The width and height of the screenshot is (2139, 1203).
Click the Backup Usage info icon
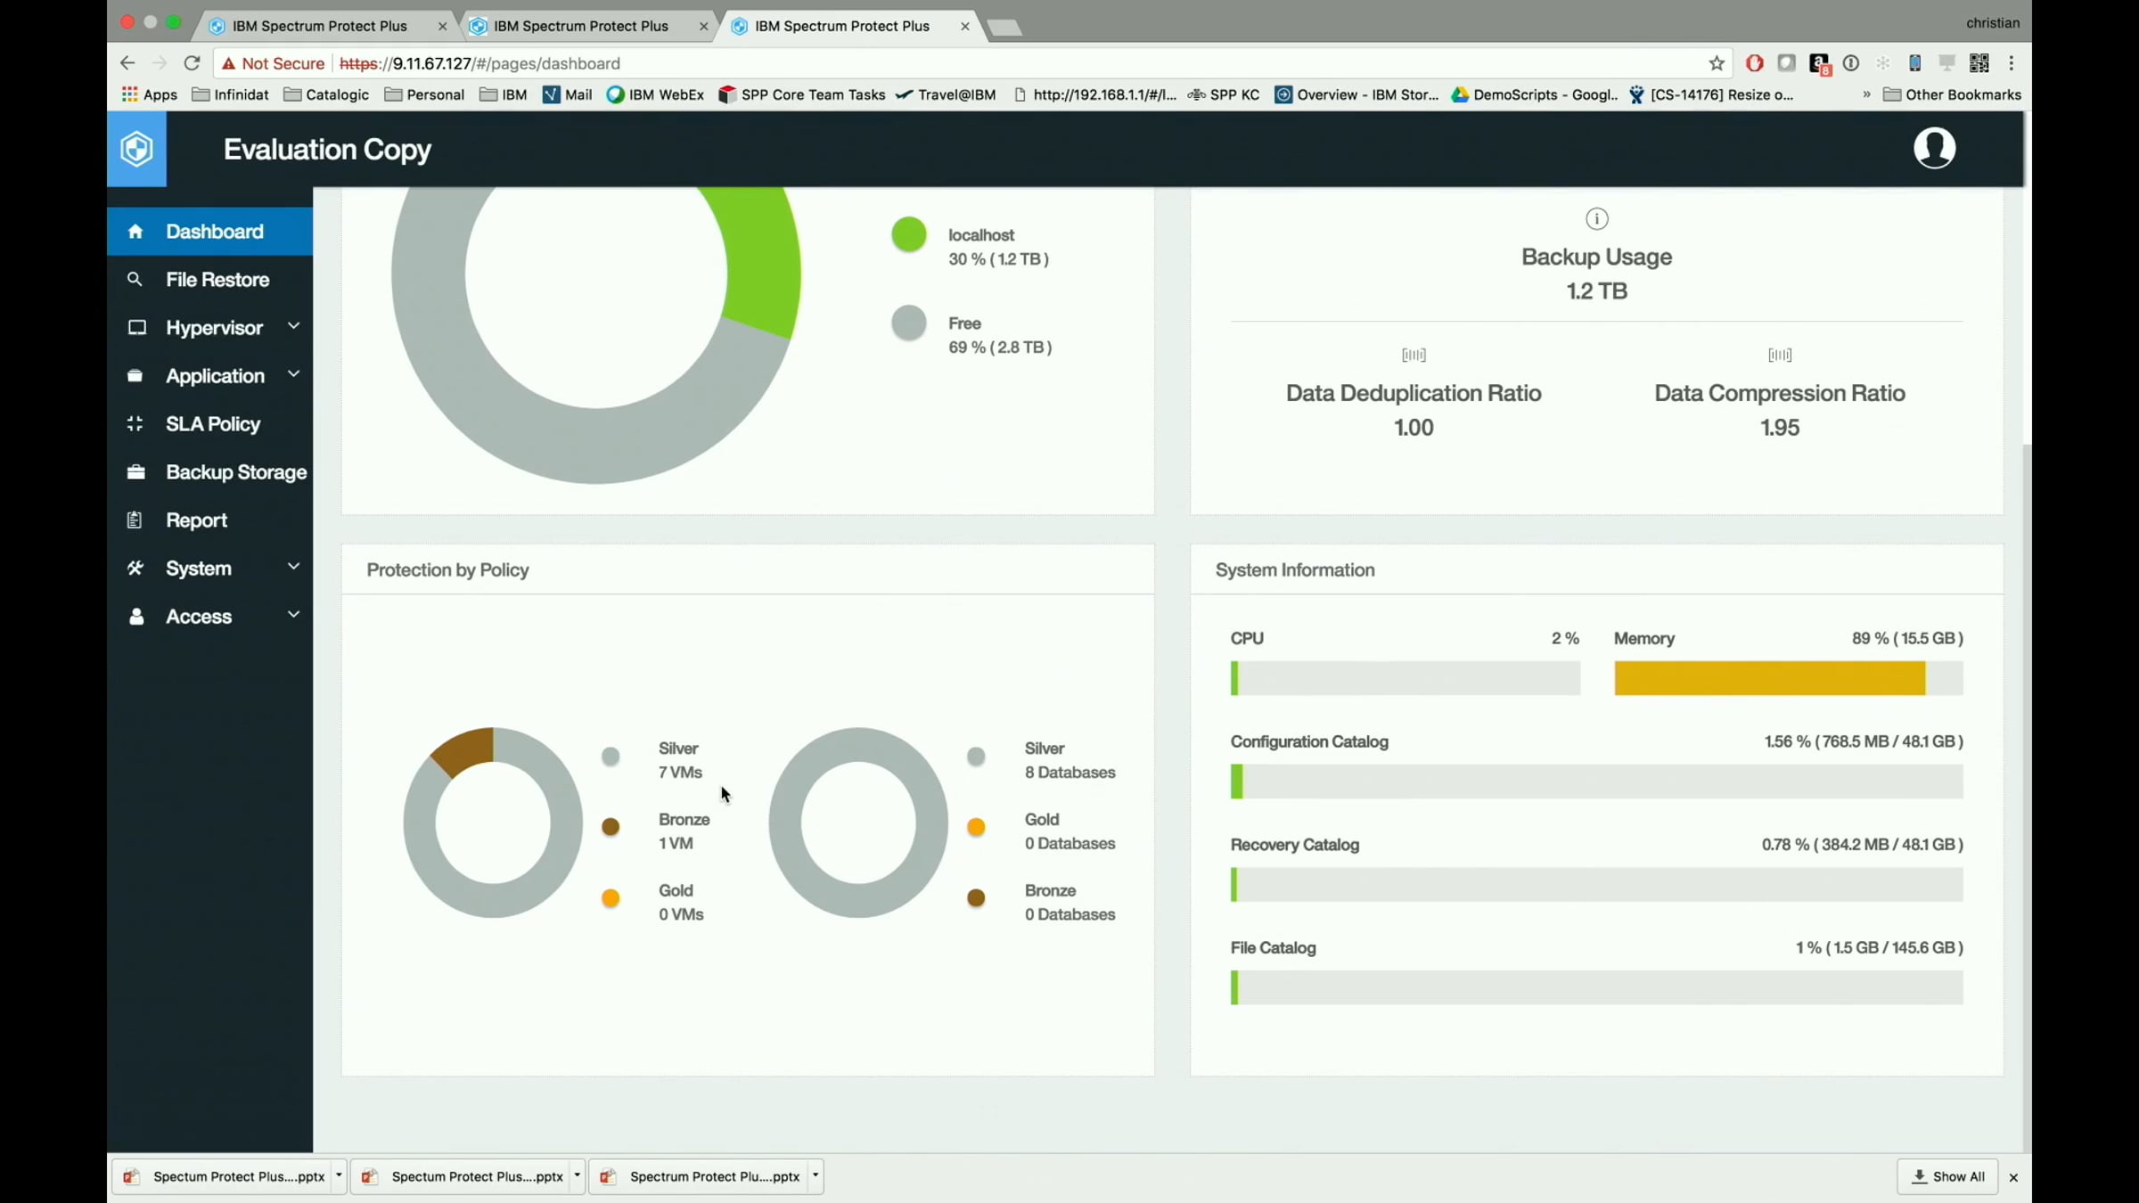(1596, 219)
